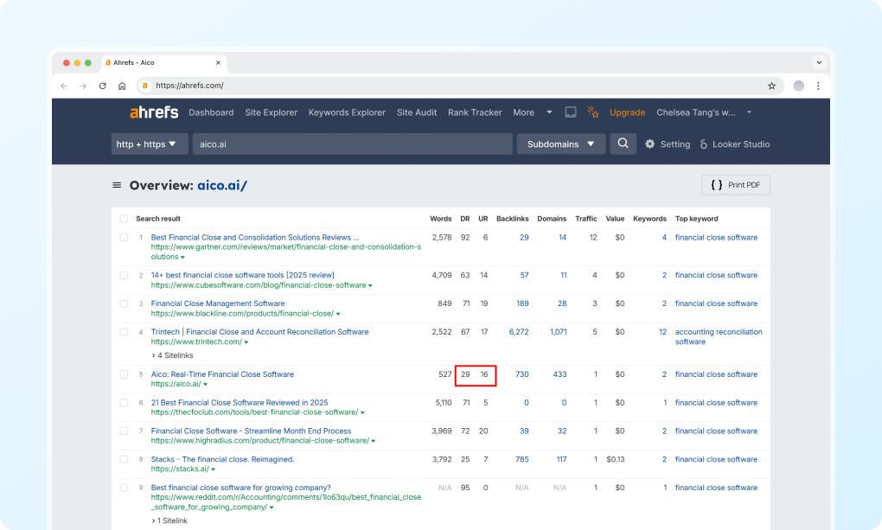Bookmark this page with the star icon
The width and height of the screenshot is (882, 530).
[x=771, y=86]
